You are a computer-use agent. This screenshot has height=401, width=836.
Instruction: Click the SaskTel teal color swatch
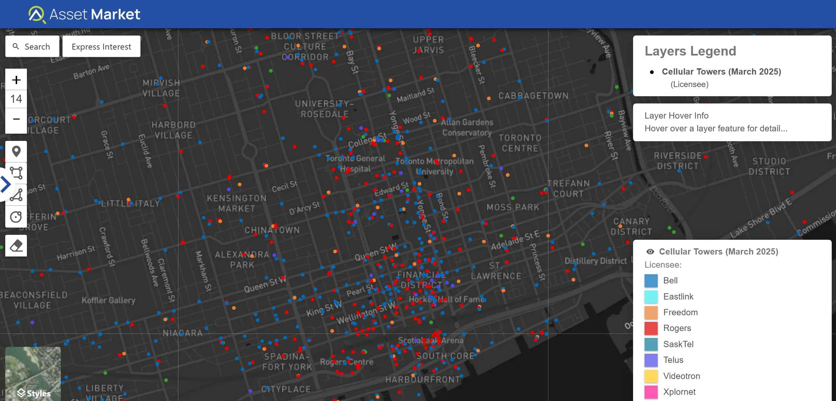point(651,344)
